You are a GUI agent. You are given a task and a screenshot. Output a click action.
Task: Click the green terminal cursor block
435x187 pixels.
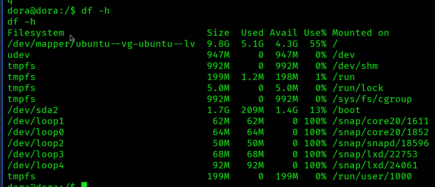pyautogui.click(x=84, y=185)
